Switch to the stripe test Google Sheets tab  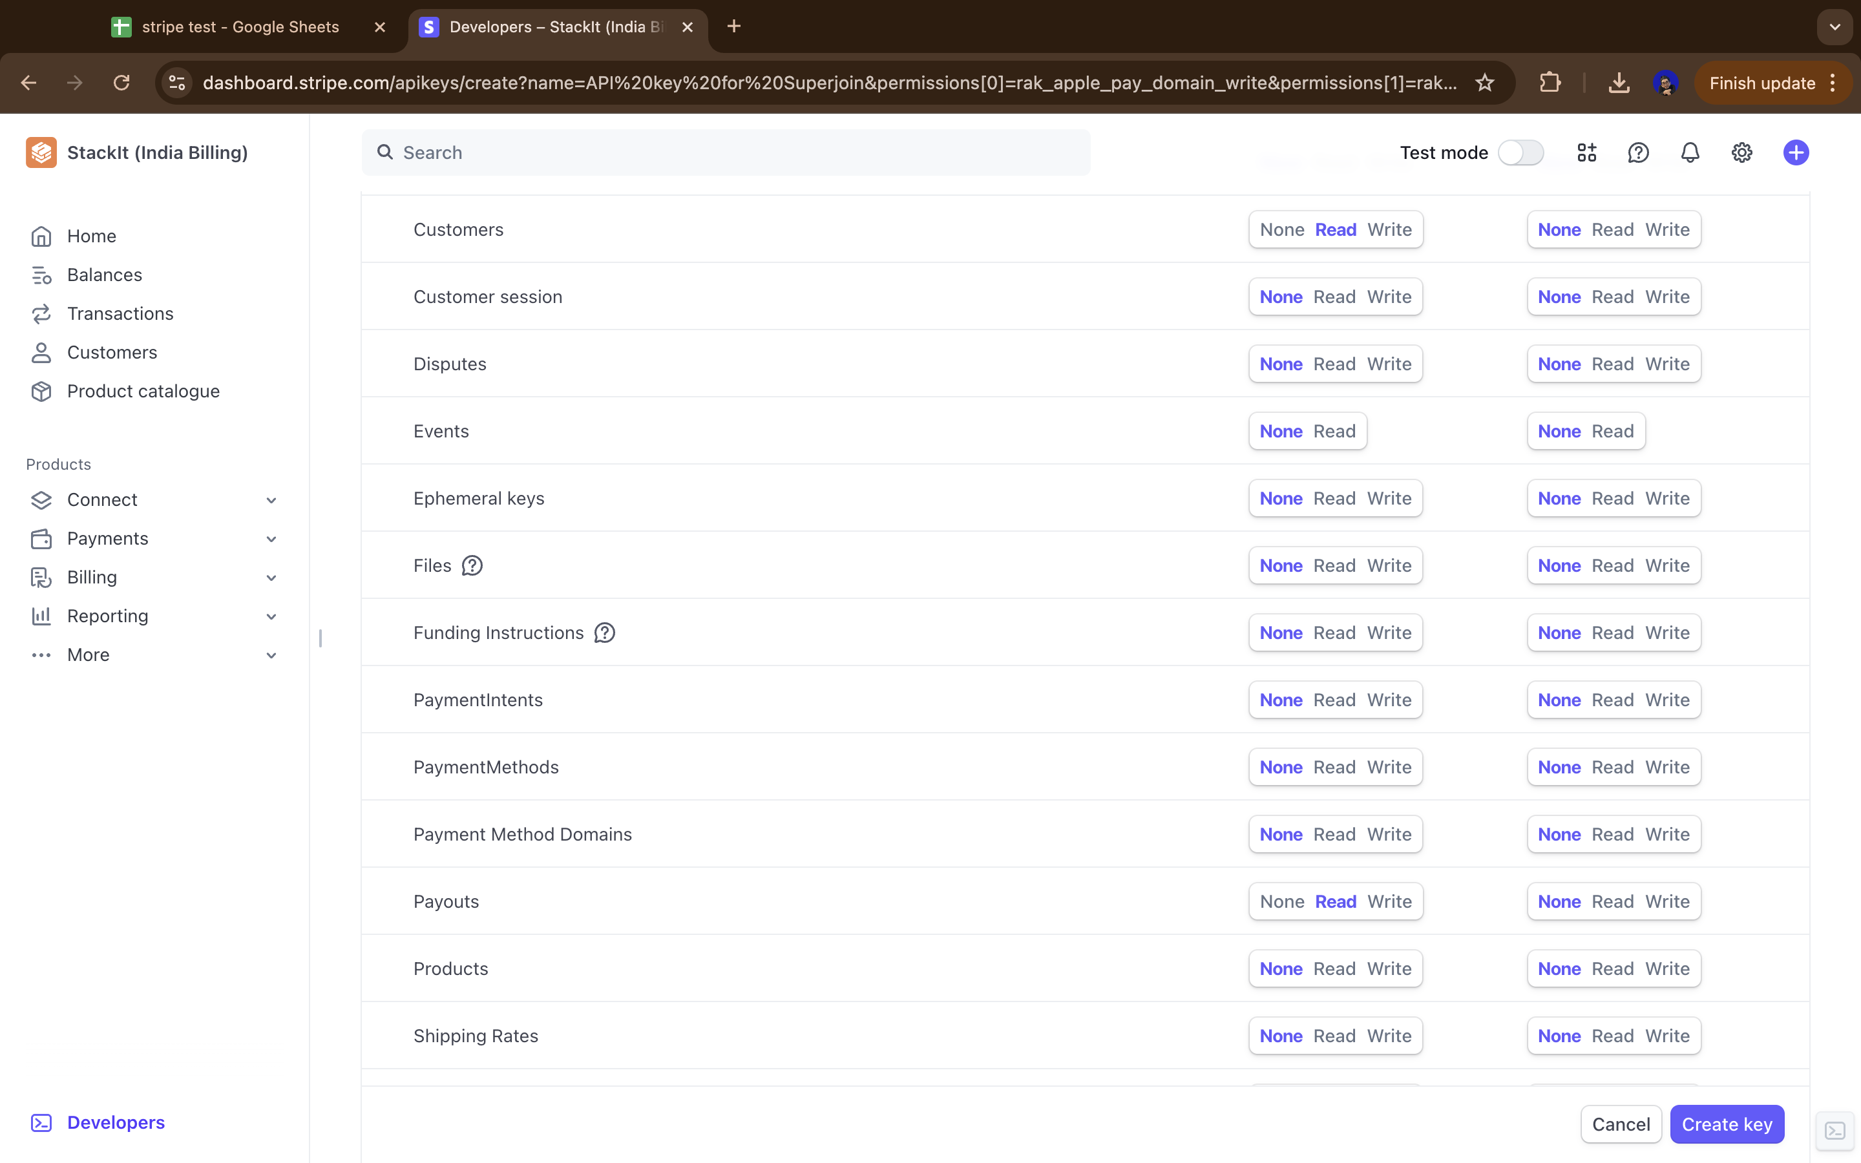(x=240, y=27)
